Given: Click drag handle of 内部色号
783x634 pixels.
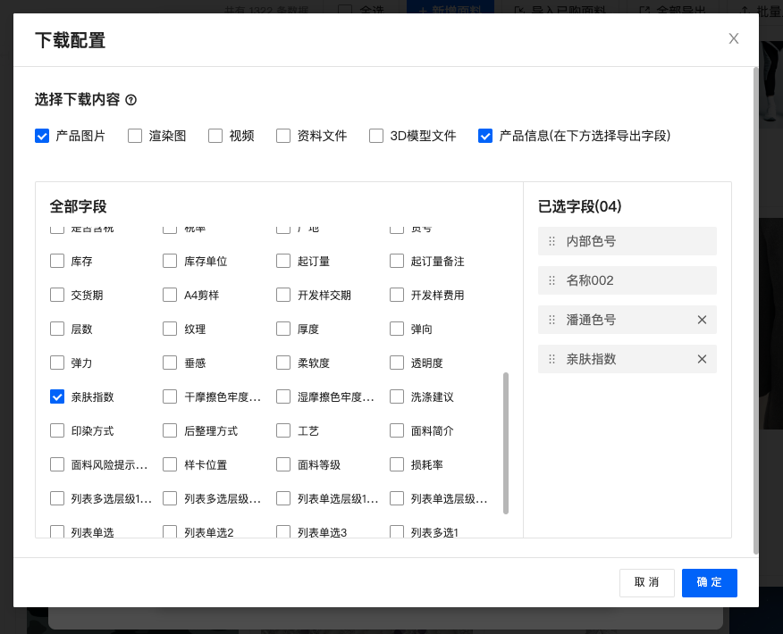Looking at the screenshot, I should click(551, 241).
